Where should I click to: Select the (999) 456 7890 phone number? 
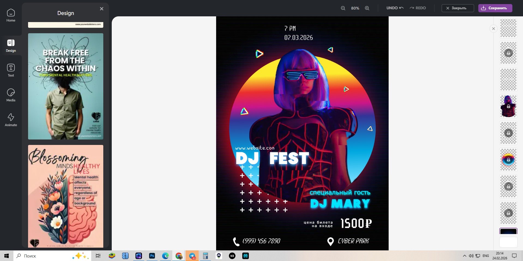[261, 241]
